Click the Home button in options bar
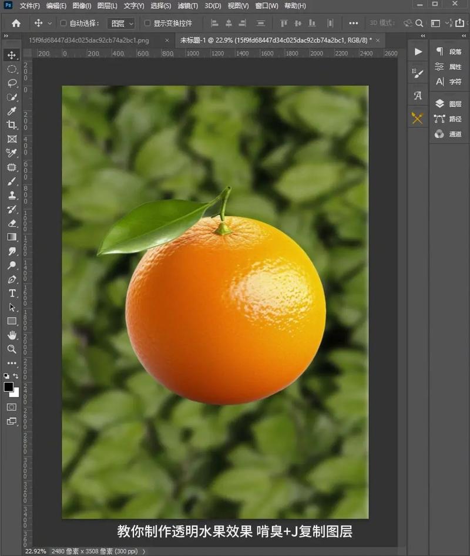Image resolution: width=470 pixels, height=556 pixels. (16, 23)
